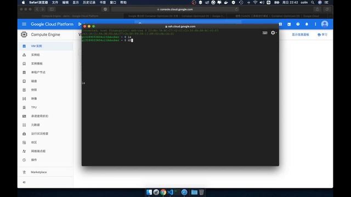The width and height of the screenshot is (351, 197).
Task: Click the images icon in the sidebar
Action: click(24, 99)
